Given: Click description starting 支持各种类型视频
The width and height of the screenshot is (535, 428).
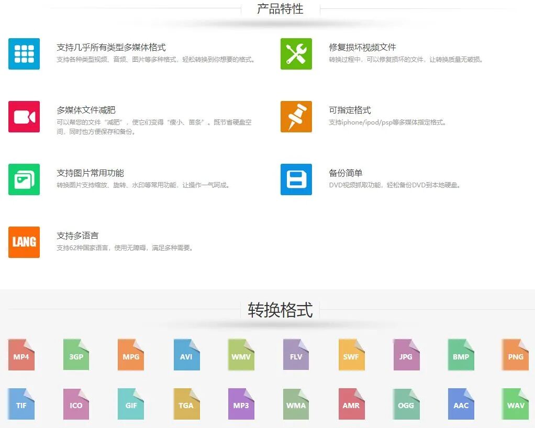Looking at the screenshot, I should (x=156, y=59).
